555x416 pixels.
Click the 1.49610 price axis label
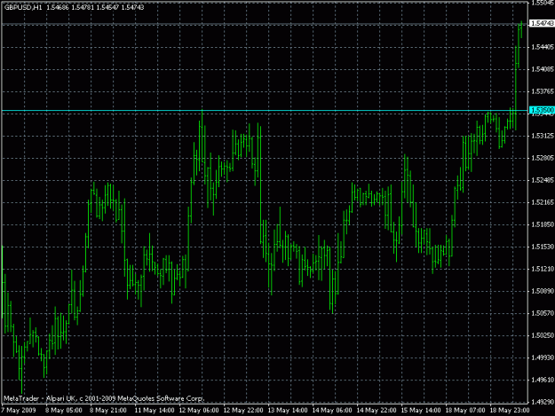pyautogui.click(x=543, y=380)
